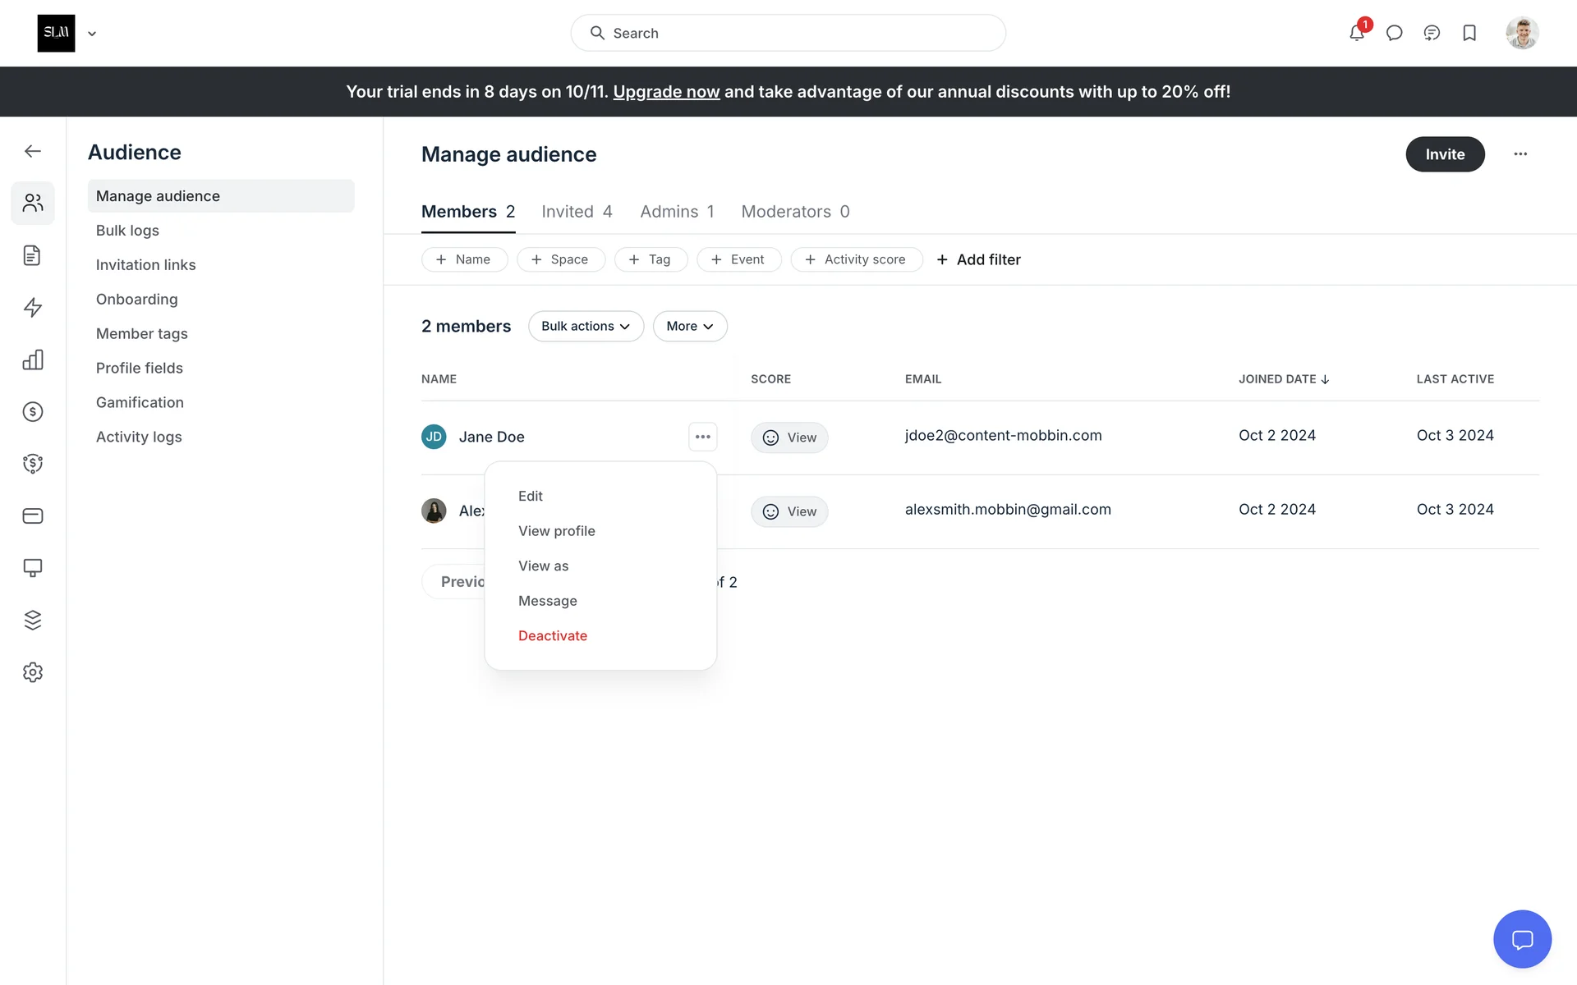
Task: Click the settings gear in sidebar
Action: click(33, 672)
